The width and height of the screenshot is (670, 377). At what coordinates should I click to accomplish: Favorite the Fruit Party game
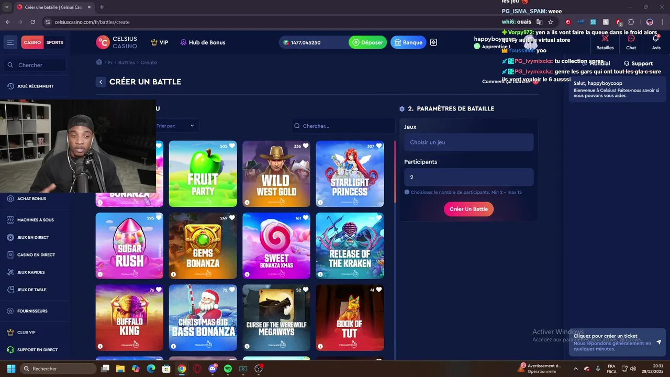click(232, 146)
